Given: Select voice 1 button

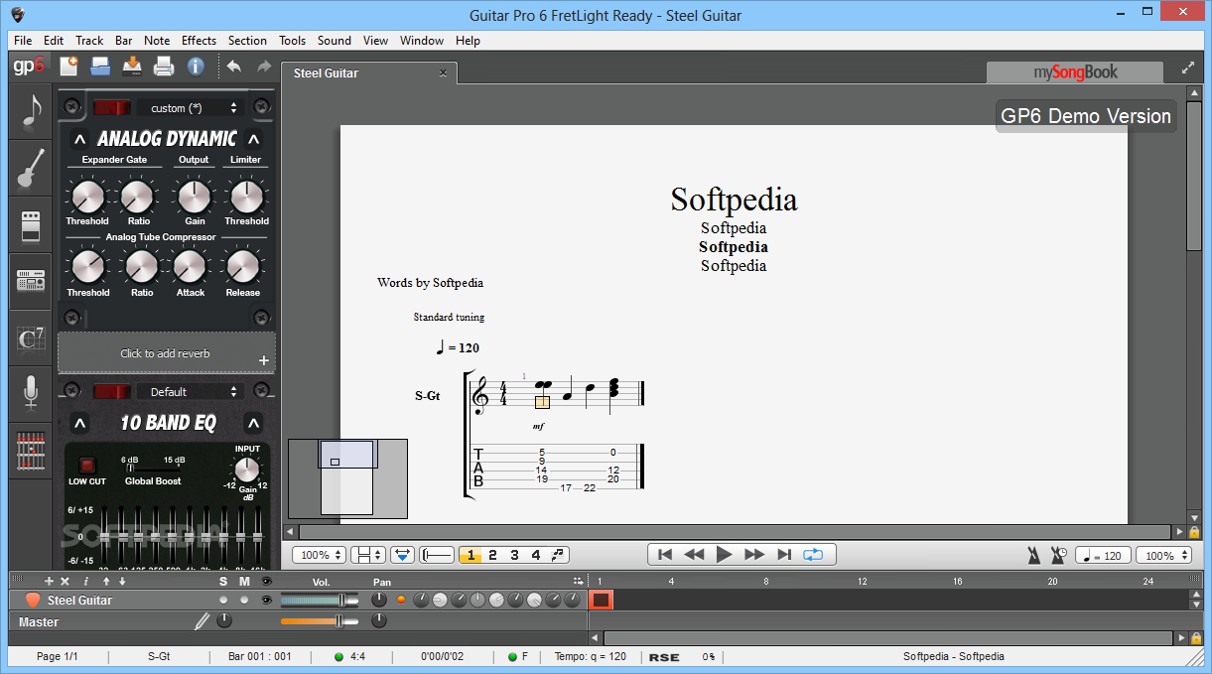Looking at the screenshot, I should click(471, 555).
